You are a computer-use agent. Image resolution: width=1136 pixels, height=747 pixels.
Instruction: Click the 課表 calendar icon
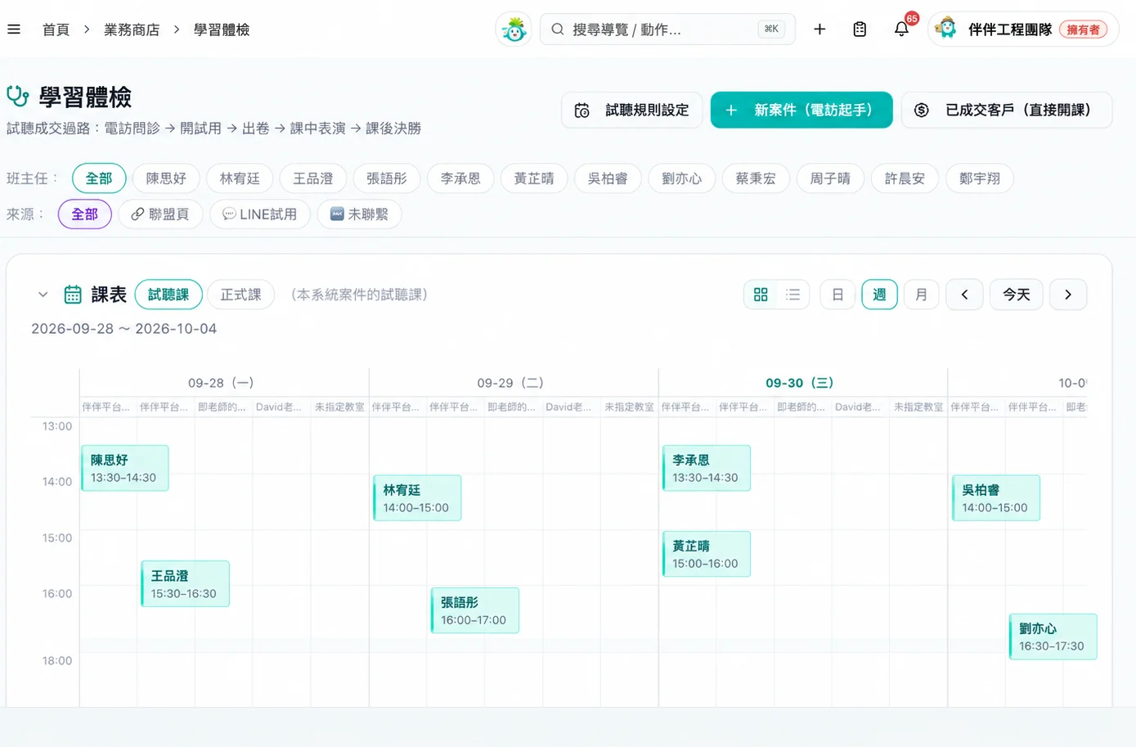point(73,295)
